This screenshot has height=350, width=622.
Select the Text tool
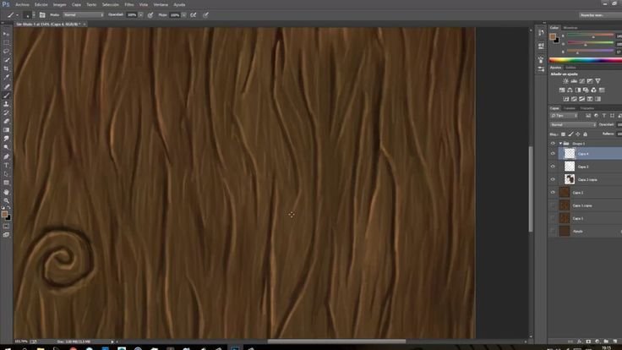(x=7, y=164)
